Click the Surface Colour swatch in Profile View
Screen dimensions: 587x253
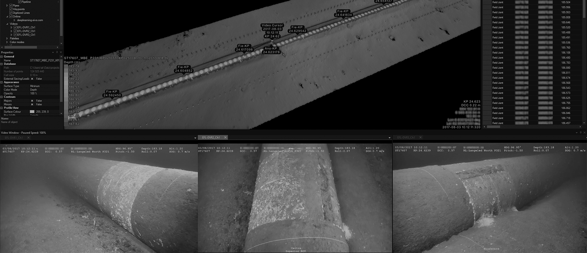32,111
